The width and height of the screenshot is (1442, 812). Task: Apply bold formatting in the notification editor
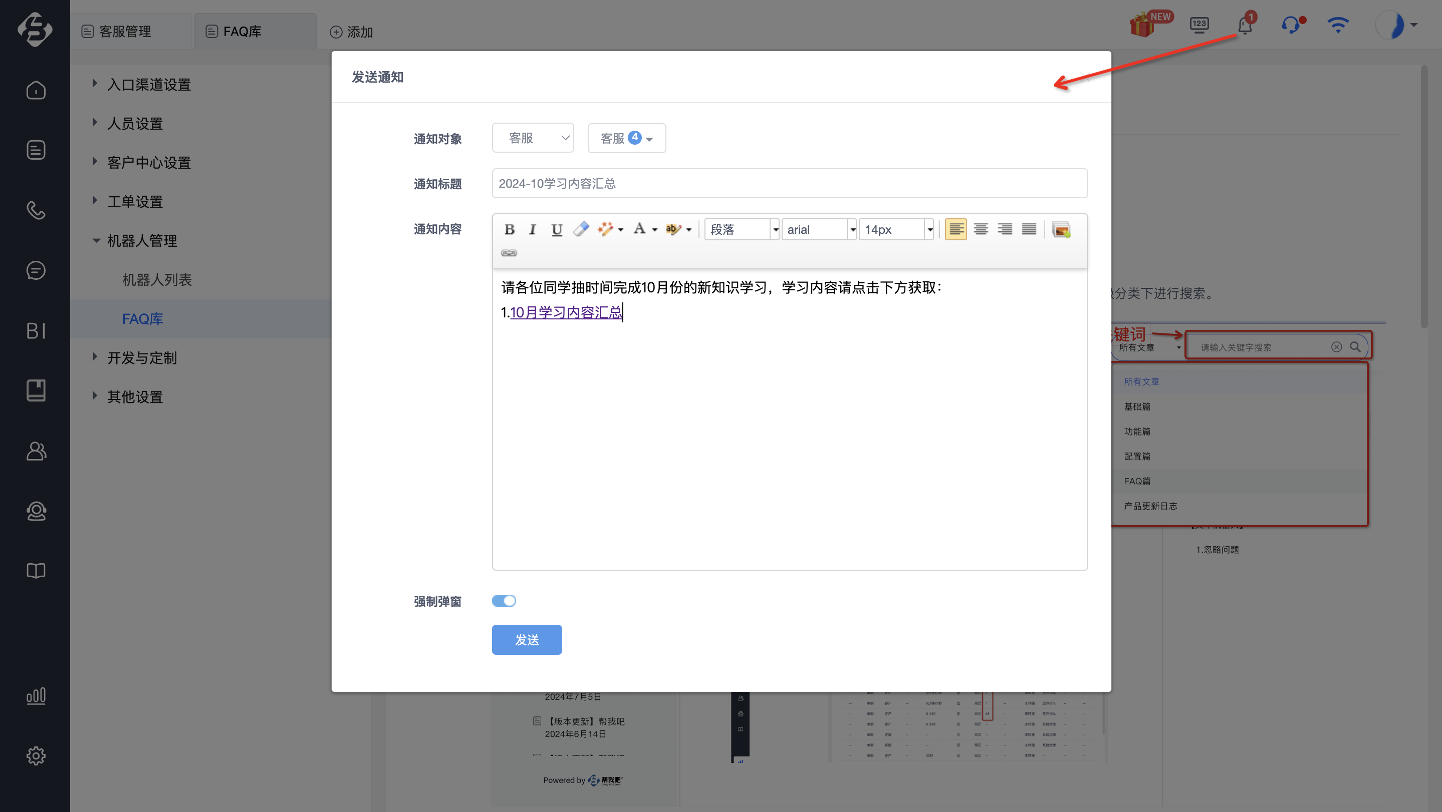tap(509, 229)
